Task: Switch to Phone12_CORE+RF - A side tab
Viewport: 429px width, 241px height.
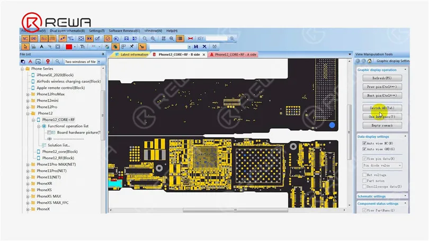Action: [233, 55]
